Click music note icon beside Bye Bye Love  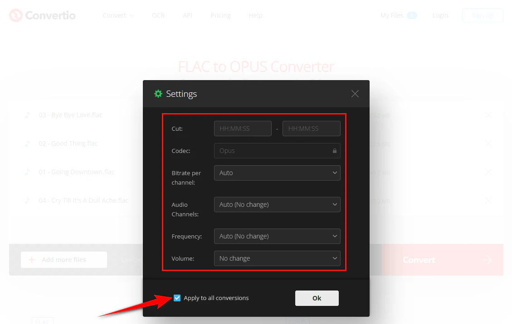pyautogui.click(x=28, y=115)
